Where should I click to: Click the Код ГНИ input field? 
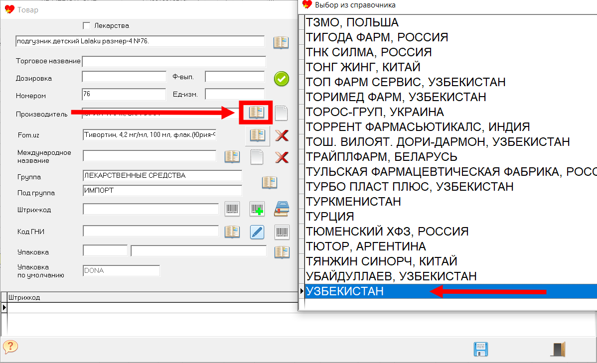pos(151,231)
